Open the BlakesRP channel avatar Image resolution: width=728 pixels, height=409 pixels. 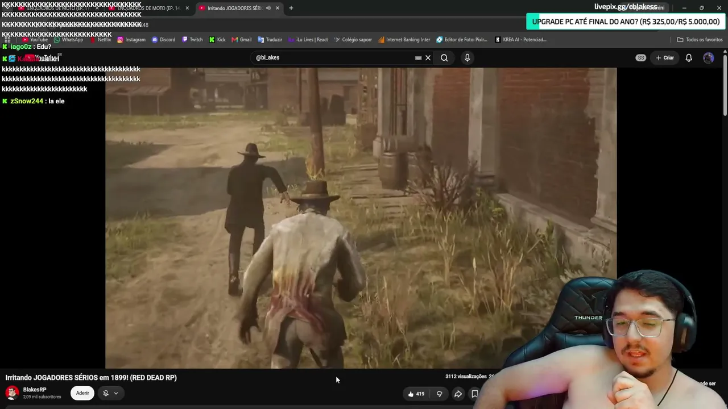tap(12, 393)
